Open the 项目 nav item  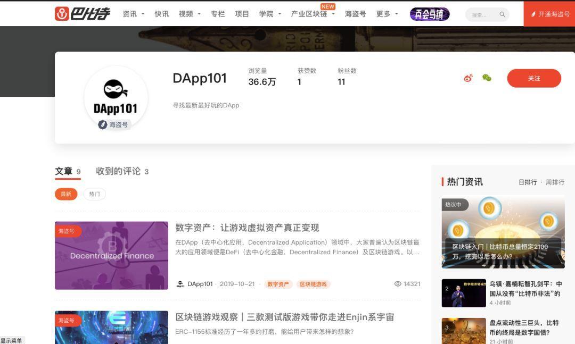coord(242,14)
